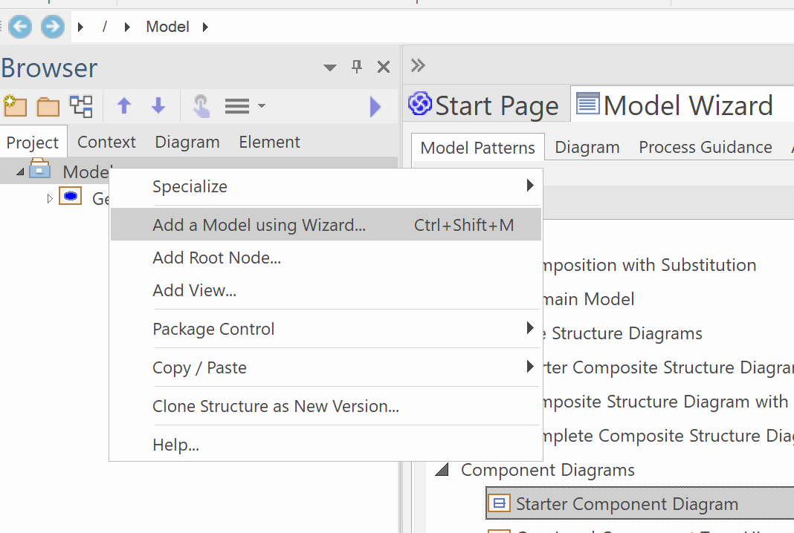
Task: Pin the Browser panel with pushpin icon
Action: pos(357,68)
